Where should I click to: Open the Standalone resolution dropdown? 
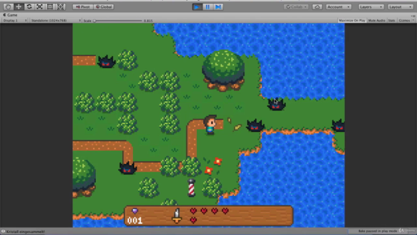tap(55, 20)
